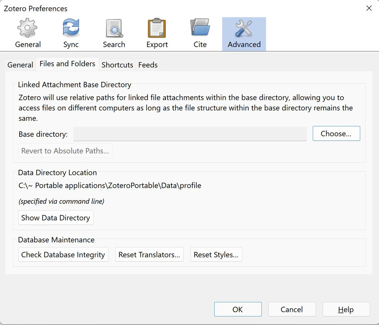Click Reset Styles button
Image resolution: width=379 pixels, height=325 pixels.
coord(216,255)
